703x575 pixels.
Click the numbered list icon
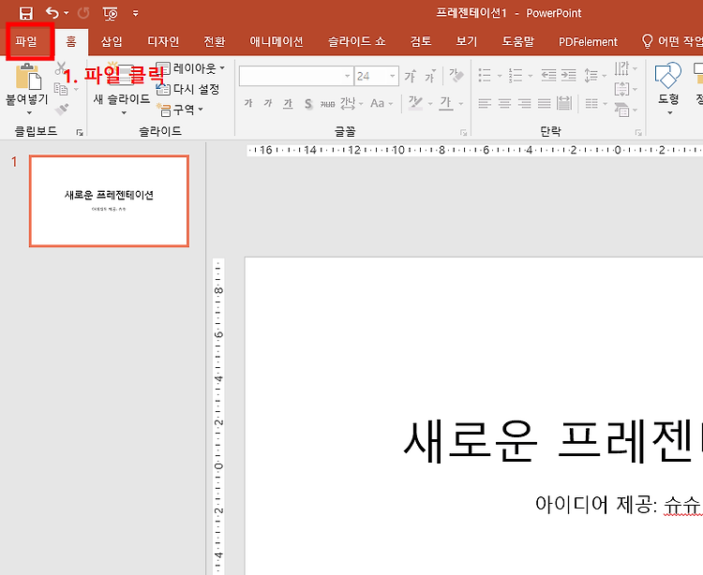pos(516,75)
